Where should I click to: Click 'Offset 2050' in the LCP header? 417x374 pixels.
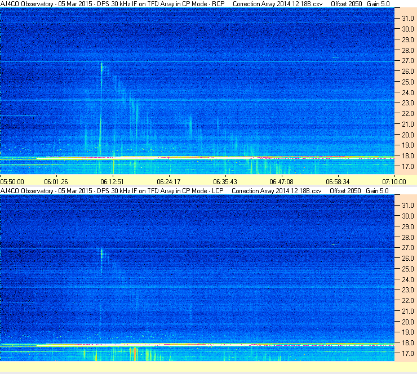coord(345,191)
